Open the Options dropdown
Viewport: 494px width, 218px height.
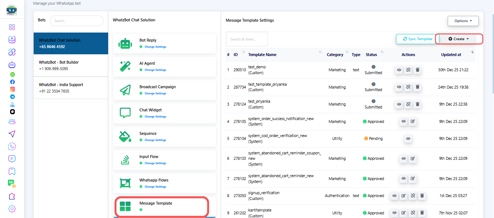tap(463, 21)
